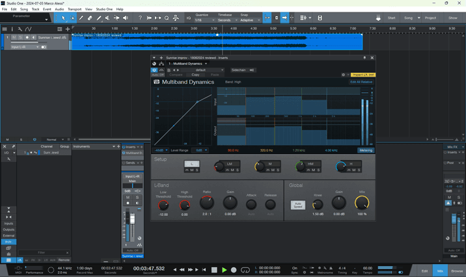Add a send with Sends plus icon

pos(141,163)
